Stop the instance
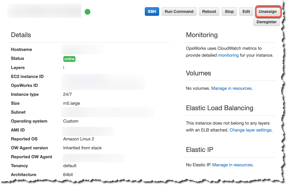The height and width of the screenshot is (185, 287). (229, 12)
